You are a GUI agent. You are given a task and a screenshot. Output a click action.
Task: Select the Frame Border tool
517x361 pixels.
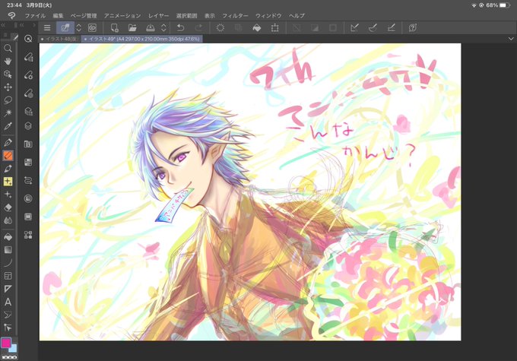tap(8, 276)
